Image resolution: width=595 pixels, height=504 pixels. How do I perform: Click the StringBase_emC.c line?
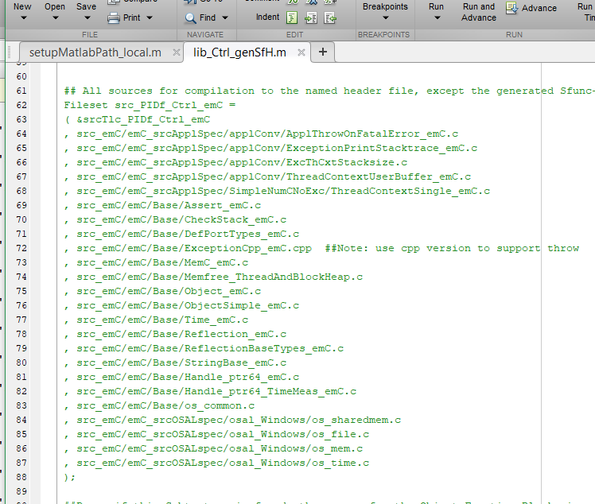pyautogui.click(x=175, y=363)
